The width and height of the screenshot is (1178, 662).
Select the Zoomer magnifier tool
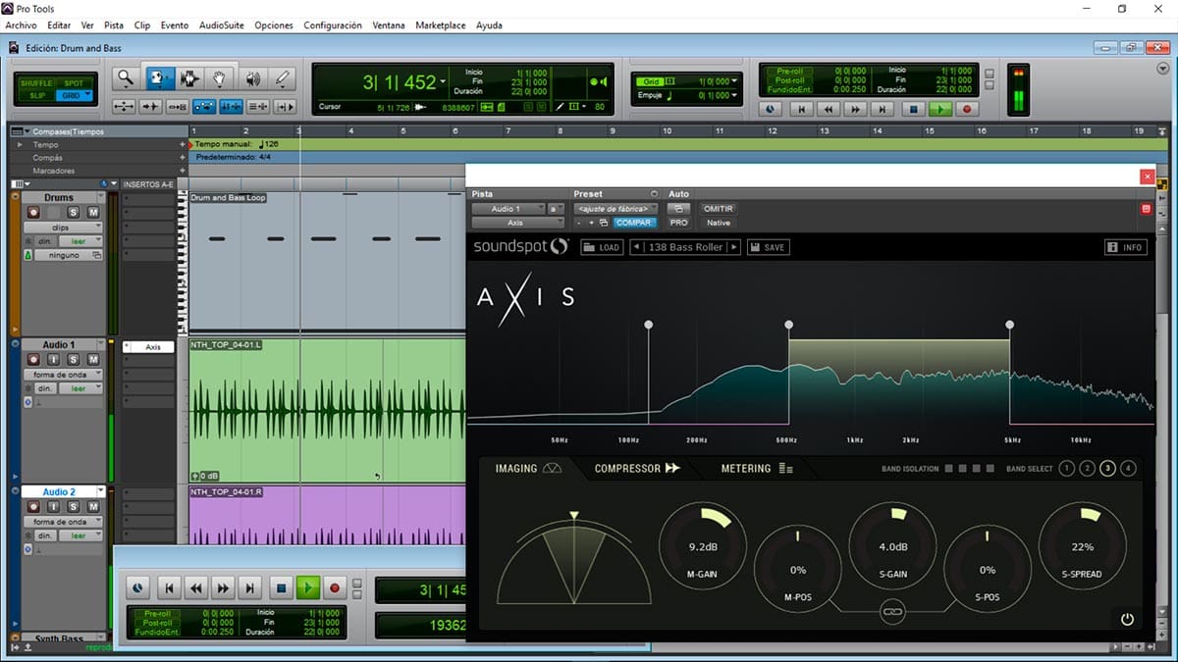[125, 78]
